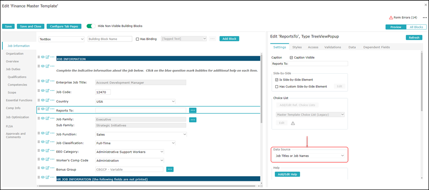Check the Has Binding checkbox

click(x=137, y=39)
